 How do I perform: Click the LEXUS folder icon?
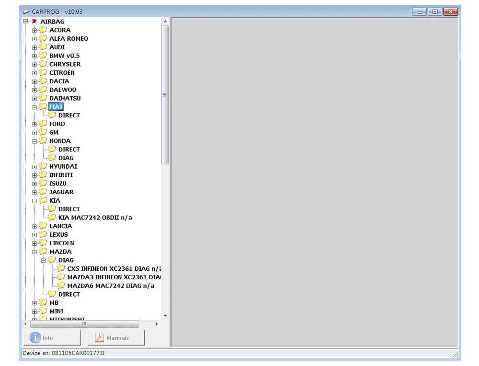(x=43, y=234)
